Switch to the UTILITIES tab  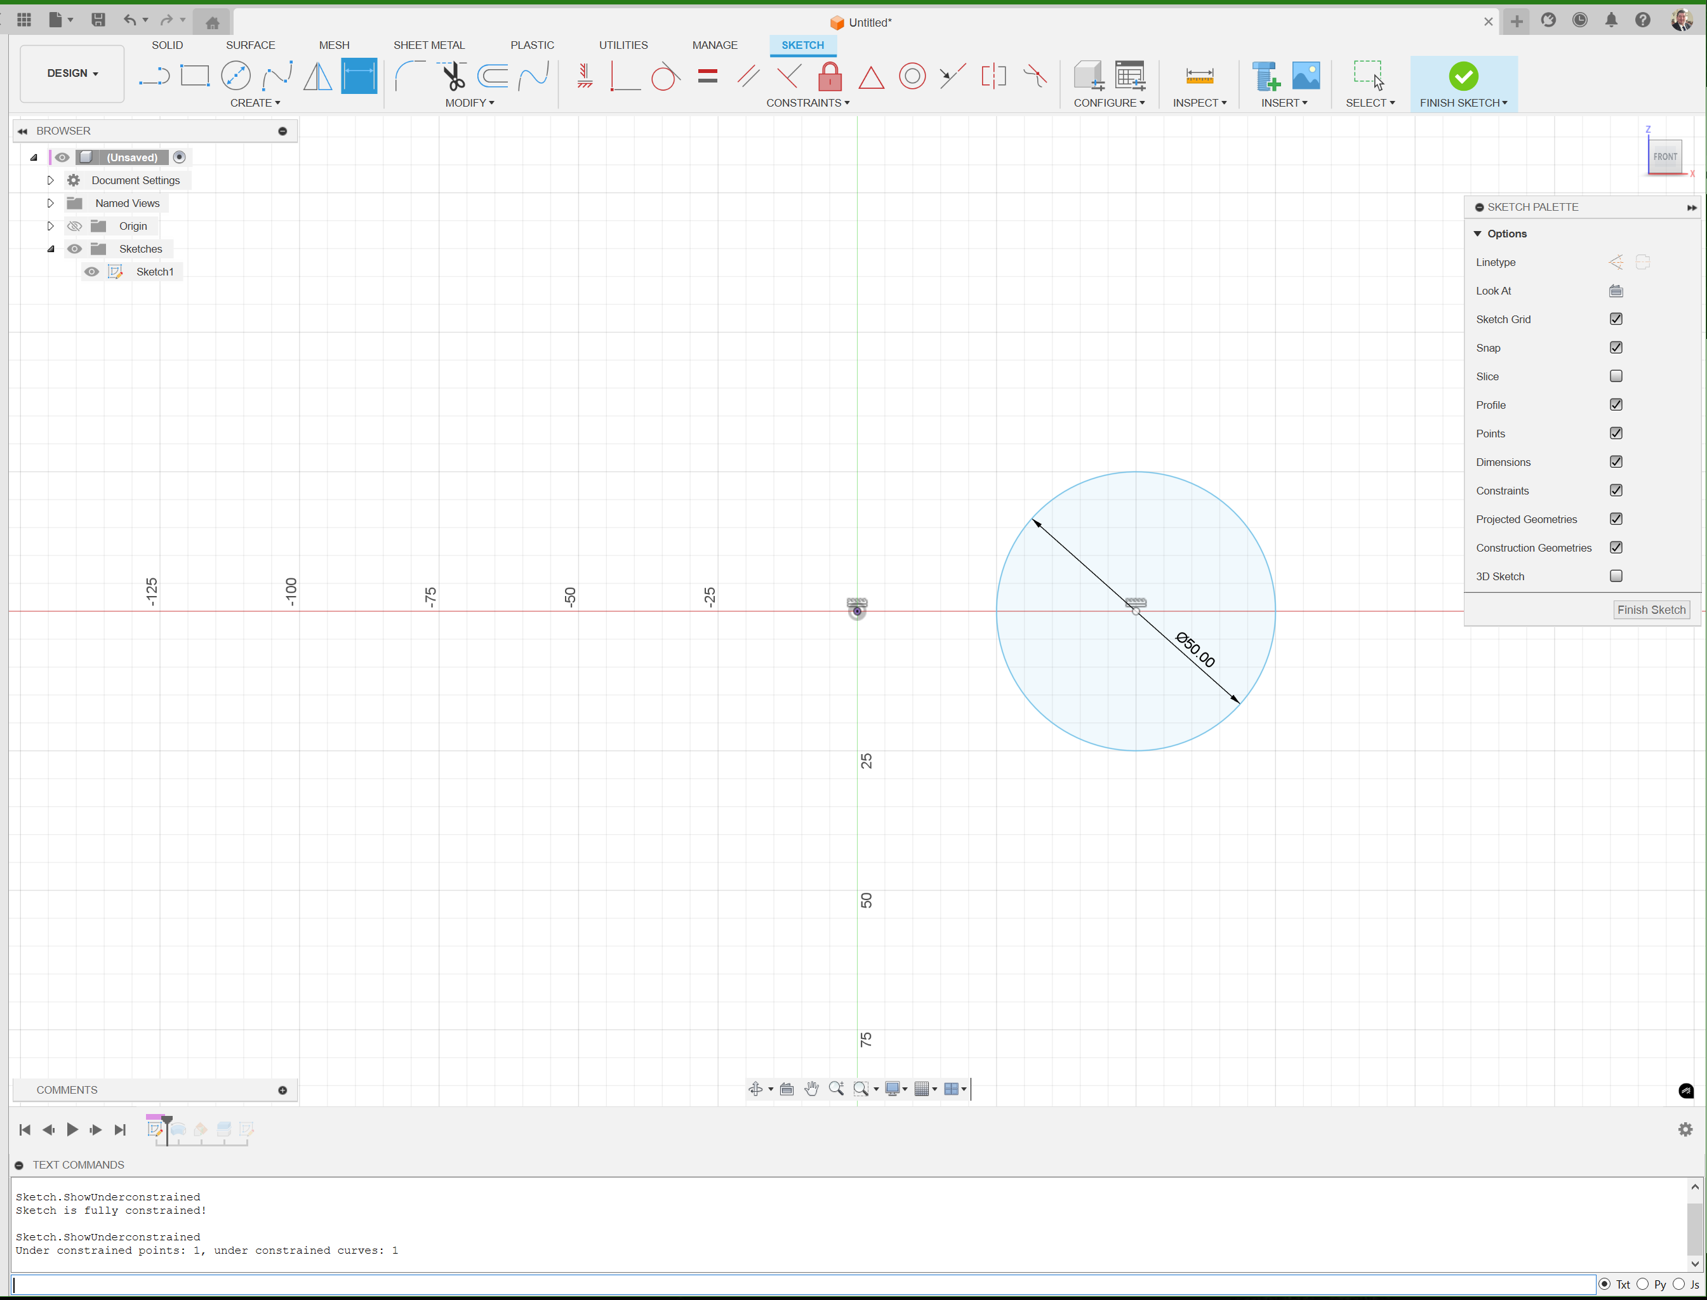pyautogui.click(x=623, y=45)
